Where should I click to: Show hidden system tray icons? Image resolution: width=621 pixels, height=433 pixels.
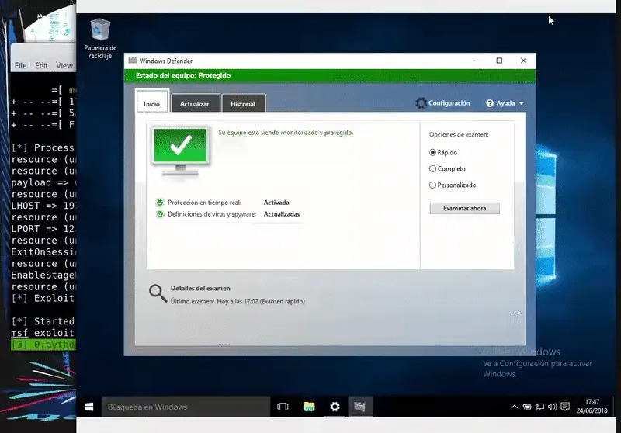tap(514, 407)
